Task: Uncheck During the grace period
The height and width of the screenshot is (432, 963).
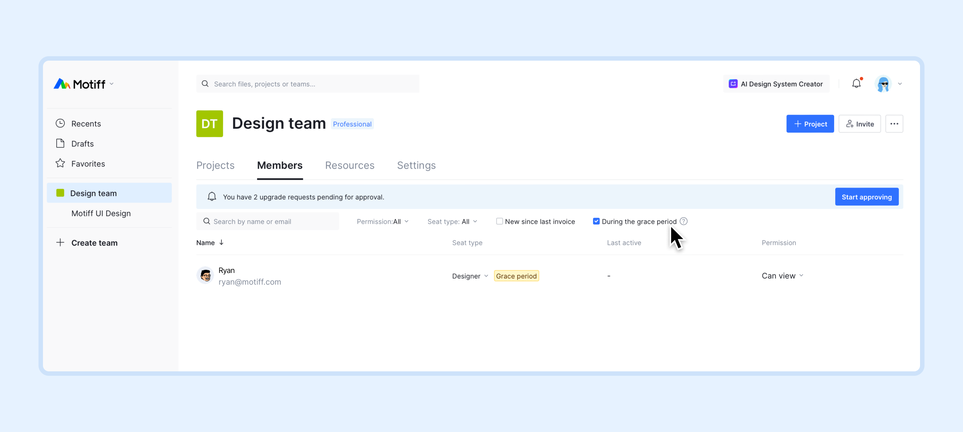Action: tap(596, 221)
